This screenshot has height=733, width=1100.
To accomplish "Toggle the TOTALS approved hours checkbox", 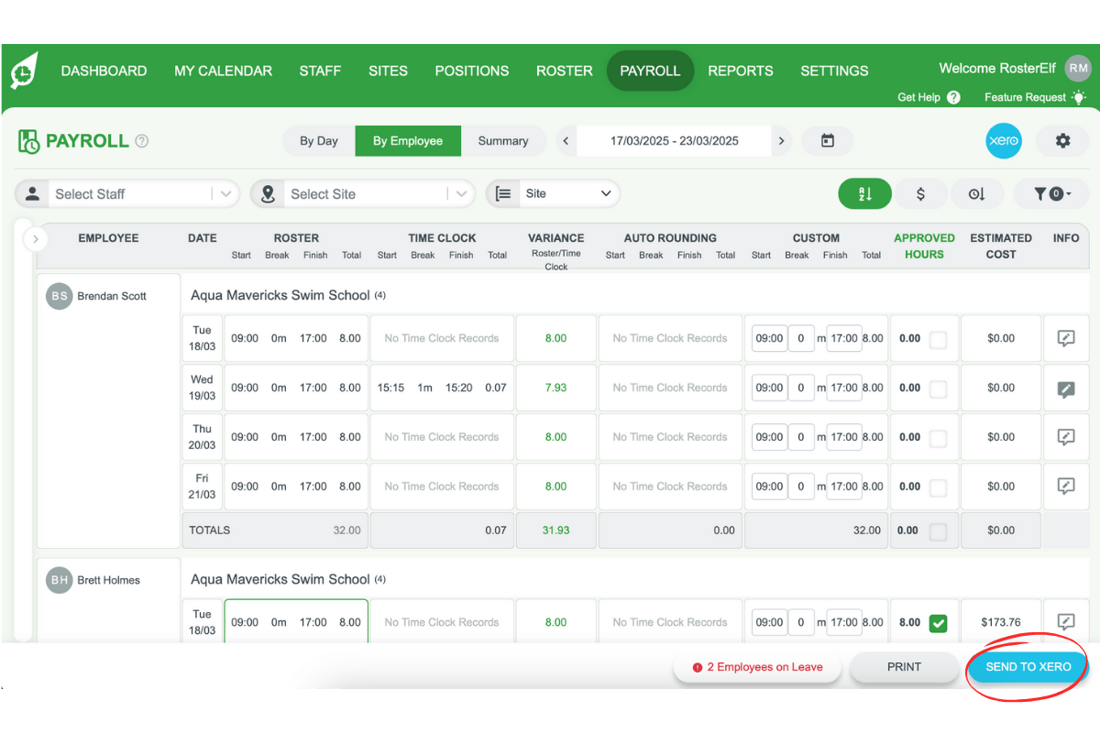I will [x=938, y=530].
